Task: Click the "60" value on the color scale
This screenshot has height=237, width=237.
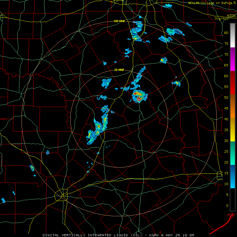Action: tap(226, 76)
